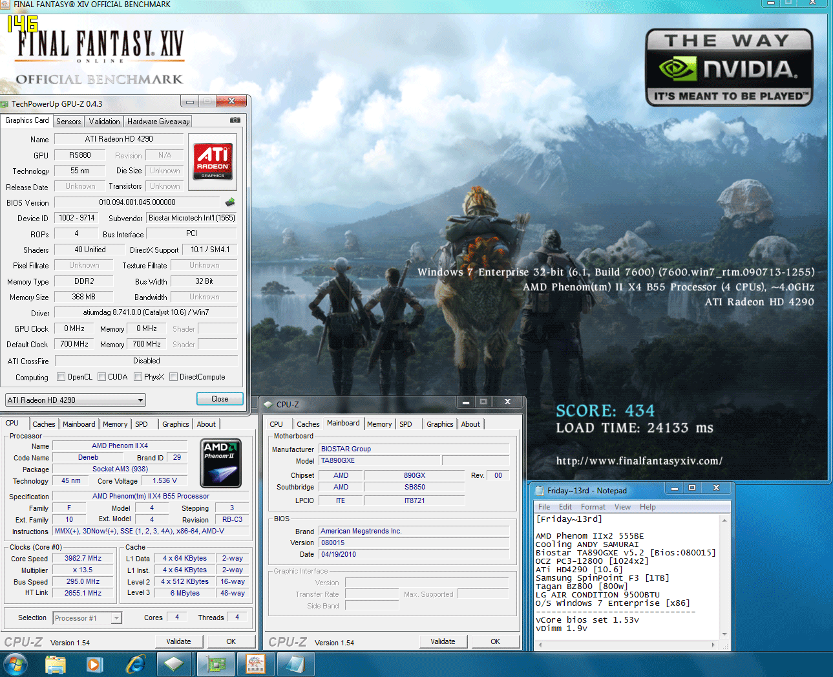This screenshot has height=677, width=833.
Task: Click the ATI Radeon logo in GPU-Z
Action: pyautogui.click(x=213, y=161)
